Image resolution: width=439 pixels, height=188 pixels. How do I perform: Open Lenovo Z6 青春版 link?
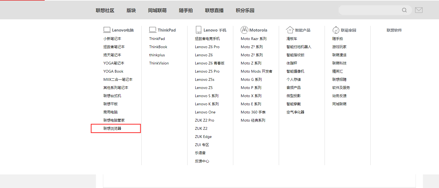click(x=210, y=63)
